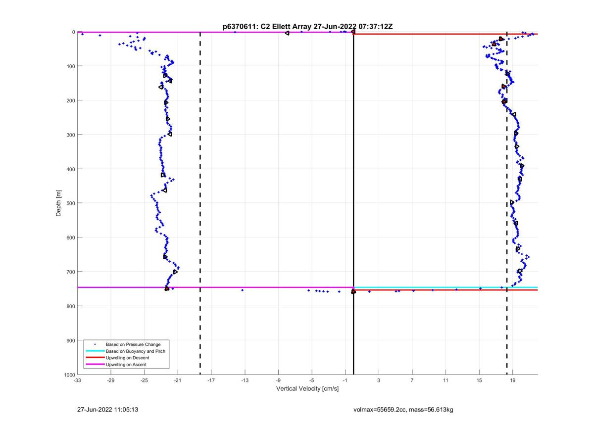Click the magenta line sample in the legend
Image resolution: width=594 pixels, height=421 pixels.
point(94,365)
